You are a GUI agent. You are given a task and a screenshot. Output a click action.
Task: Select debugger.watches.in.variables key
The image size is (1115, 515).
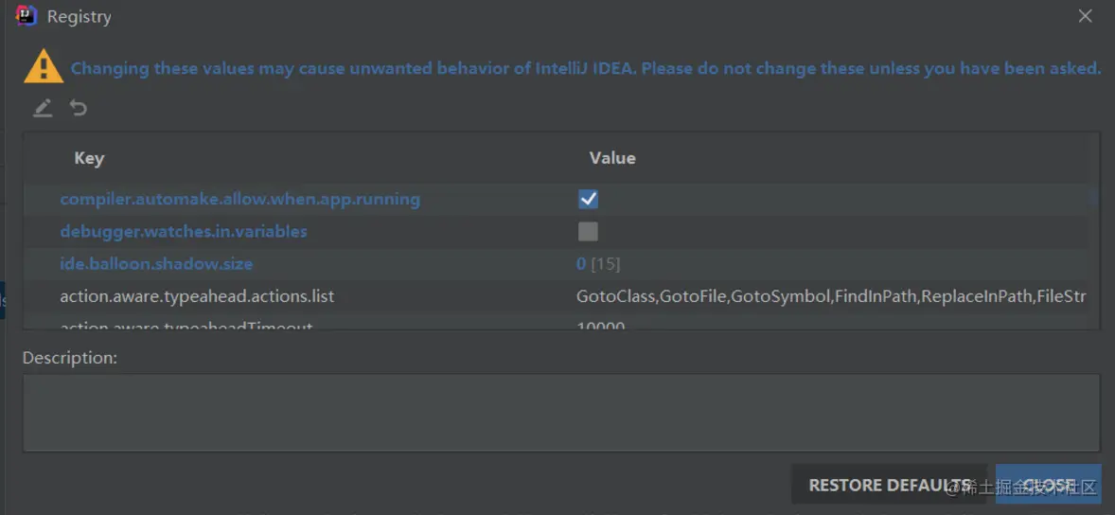click(x=184, y=231)
